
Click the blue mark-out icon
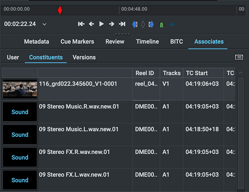pos(151,24)
